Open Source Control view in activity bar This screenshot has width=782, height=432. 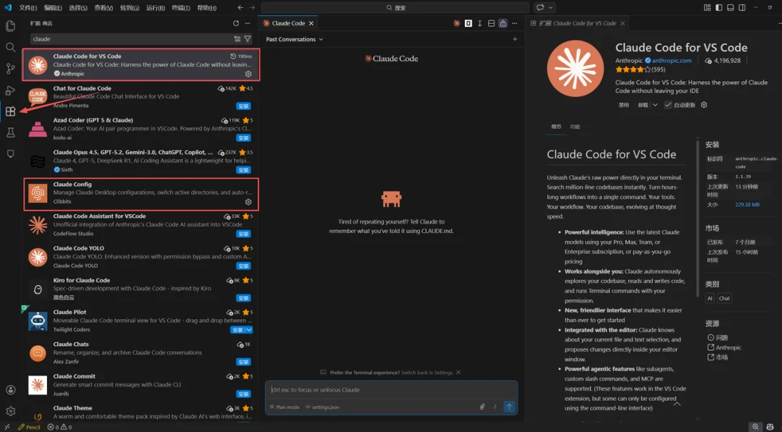click(10, 69)
